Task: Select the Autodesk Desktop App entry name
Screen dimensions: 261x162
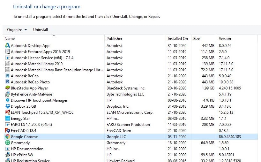Action: point(30,45)
